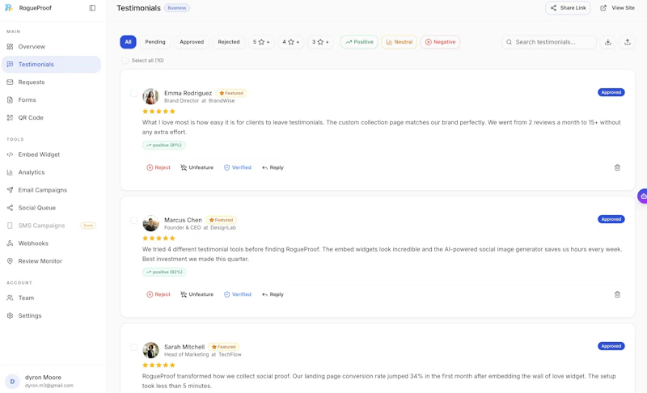647x393 pixels.
Task: Click Marcus Chen's Featured badge
Action: [x=221, y=220]
